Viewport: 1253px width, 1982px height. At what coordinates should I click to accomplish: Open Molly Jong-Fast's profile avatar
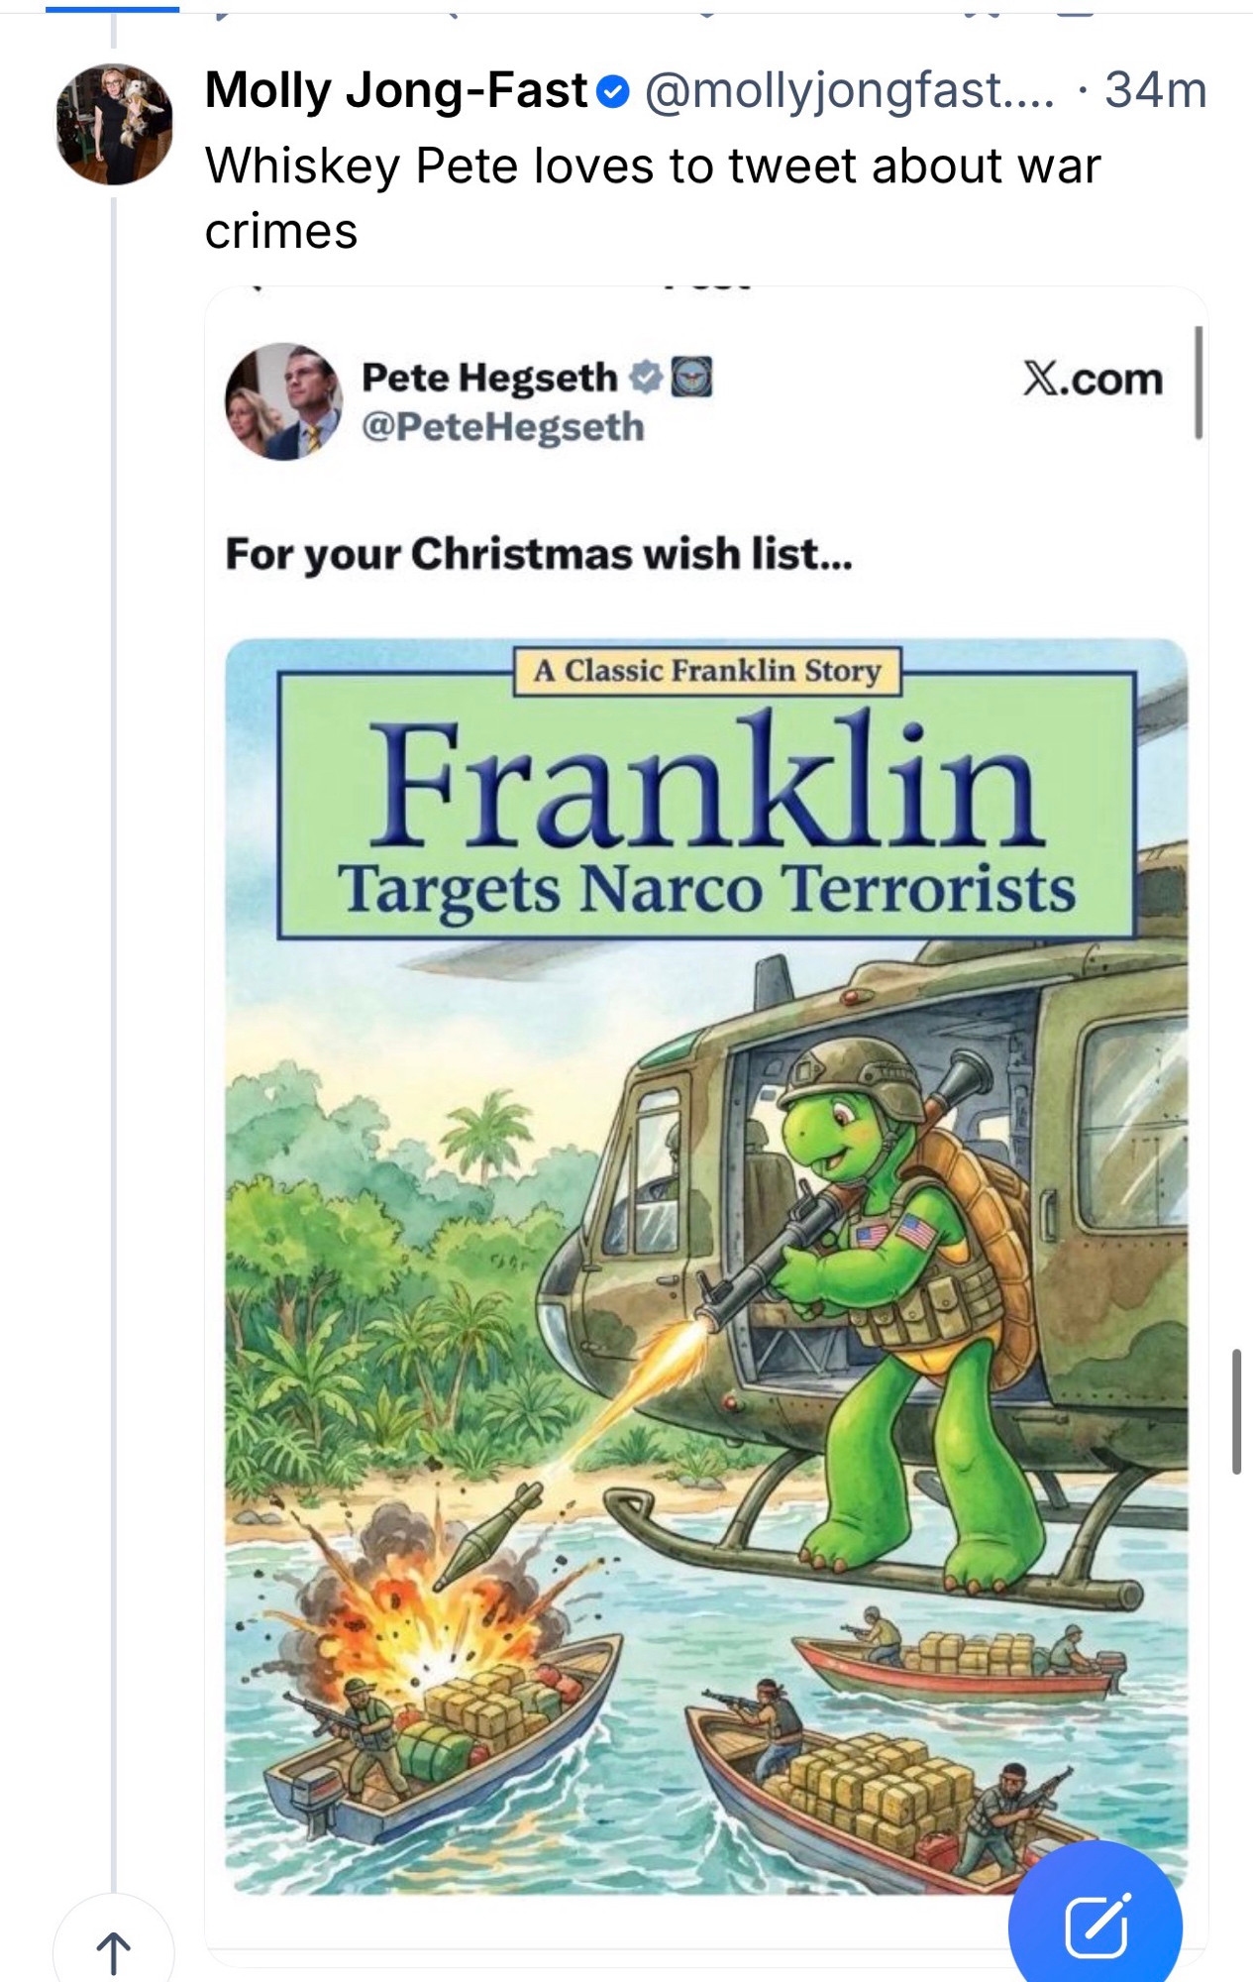pos(114,125)
